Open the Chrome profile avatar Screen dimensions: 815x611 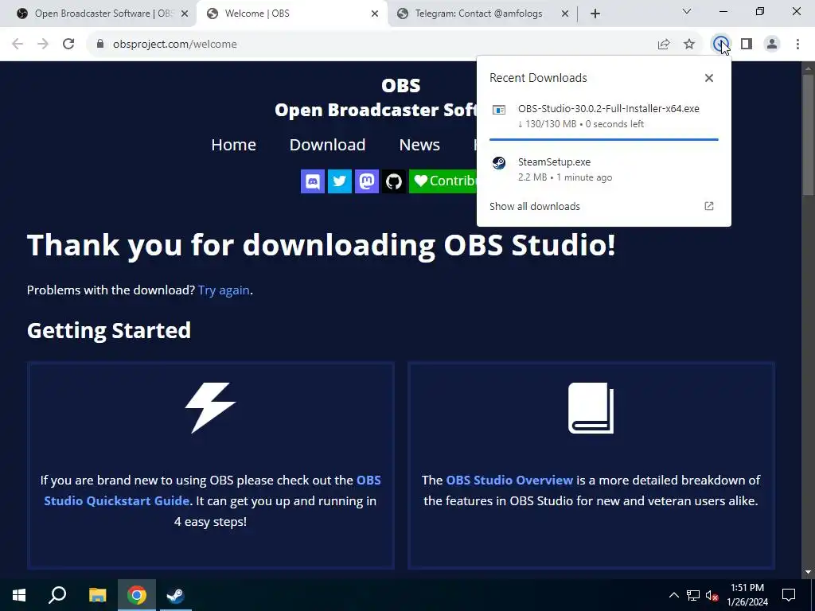click(772, 45)
